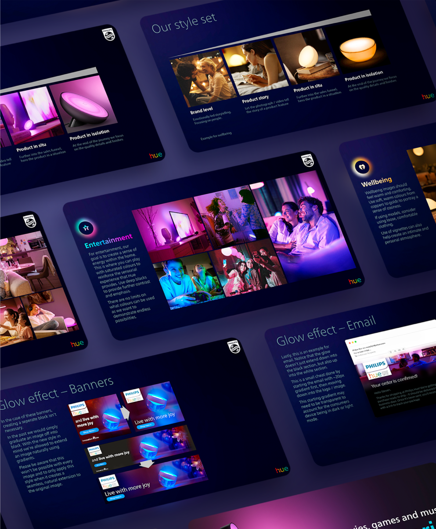The width and height of the screenshot is (436, 529).
Task: Click the hue logo on Entertainment slide
Action: click(355, 281)
